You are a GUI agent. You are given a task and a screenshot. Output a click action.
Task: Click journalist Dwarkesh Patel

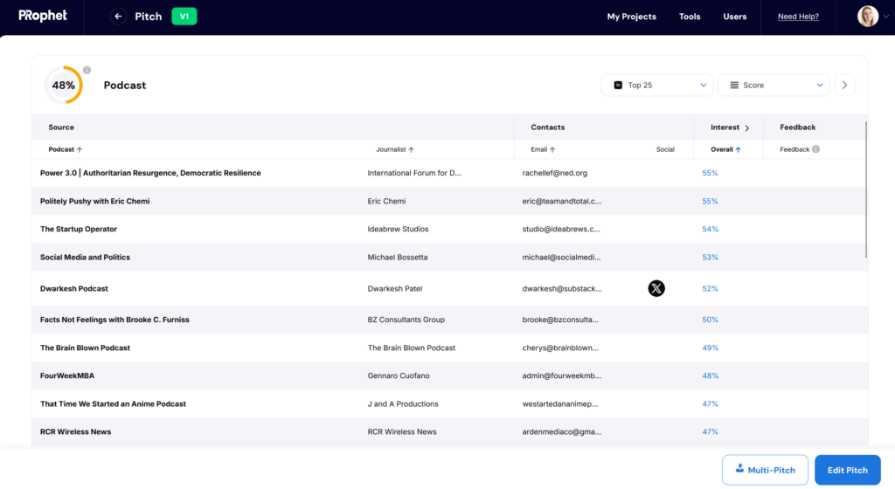395,288
